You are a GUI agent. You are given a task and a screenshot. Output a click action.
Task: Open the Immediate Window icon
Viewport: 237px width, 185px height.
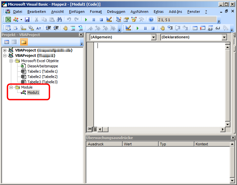203,28
